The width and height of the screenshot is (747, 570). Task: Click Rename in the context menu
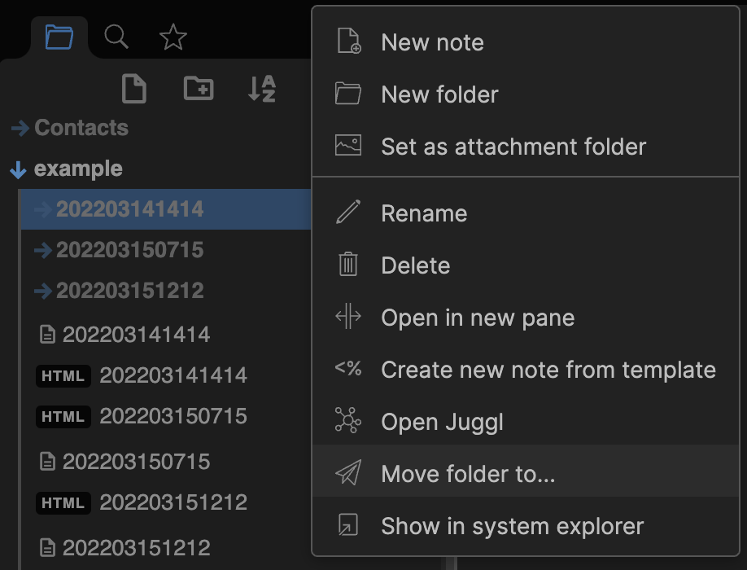tap(423, 213)
